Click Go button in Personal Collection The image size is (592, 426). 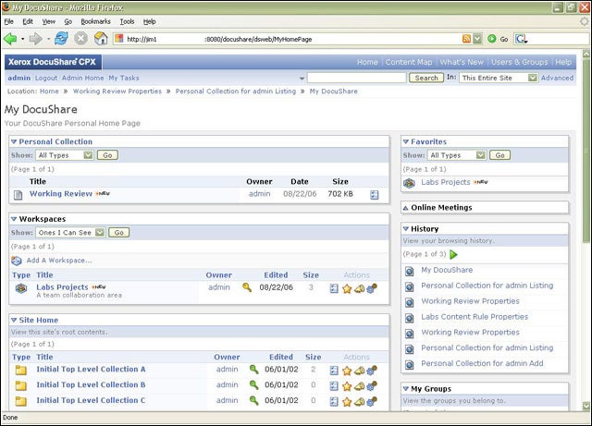click(107, 155)
